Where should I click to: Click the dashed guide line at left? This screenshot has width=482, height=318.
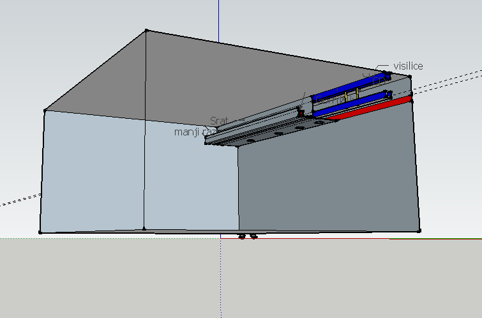point(19,200)
